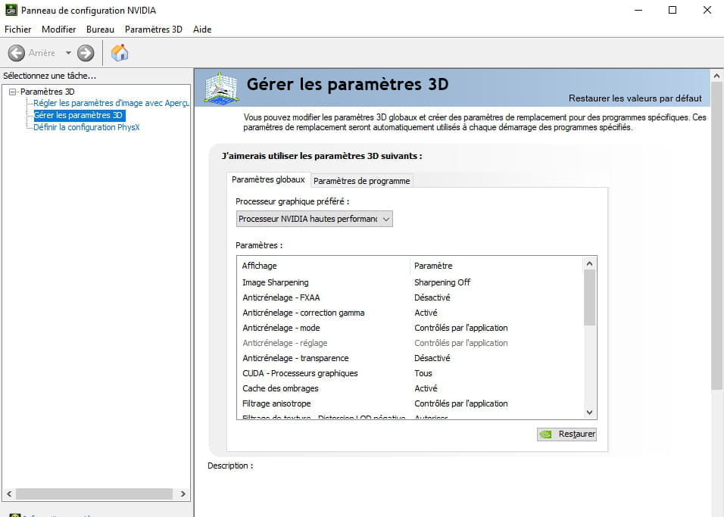This screenshot has width=724, height=517.
Task: Click the Paramètre column header
Action: click(496, 266)
